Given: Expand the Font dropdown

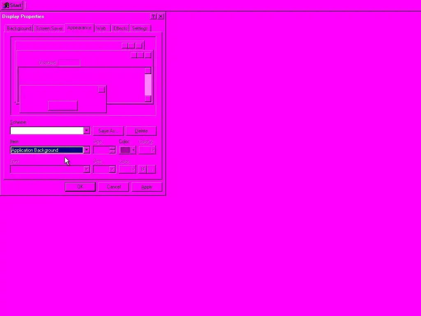Looking at the screenshot, I should (x=86, y=169).
